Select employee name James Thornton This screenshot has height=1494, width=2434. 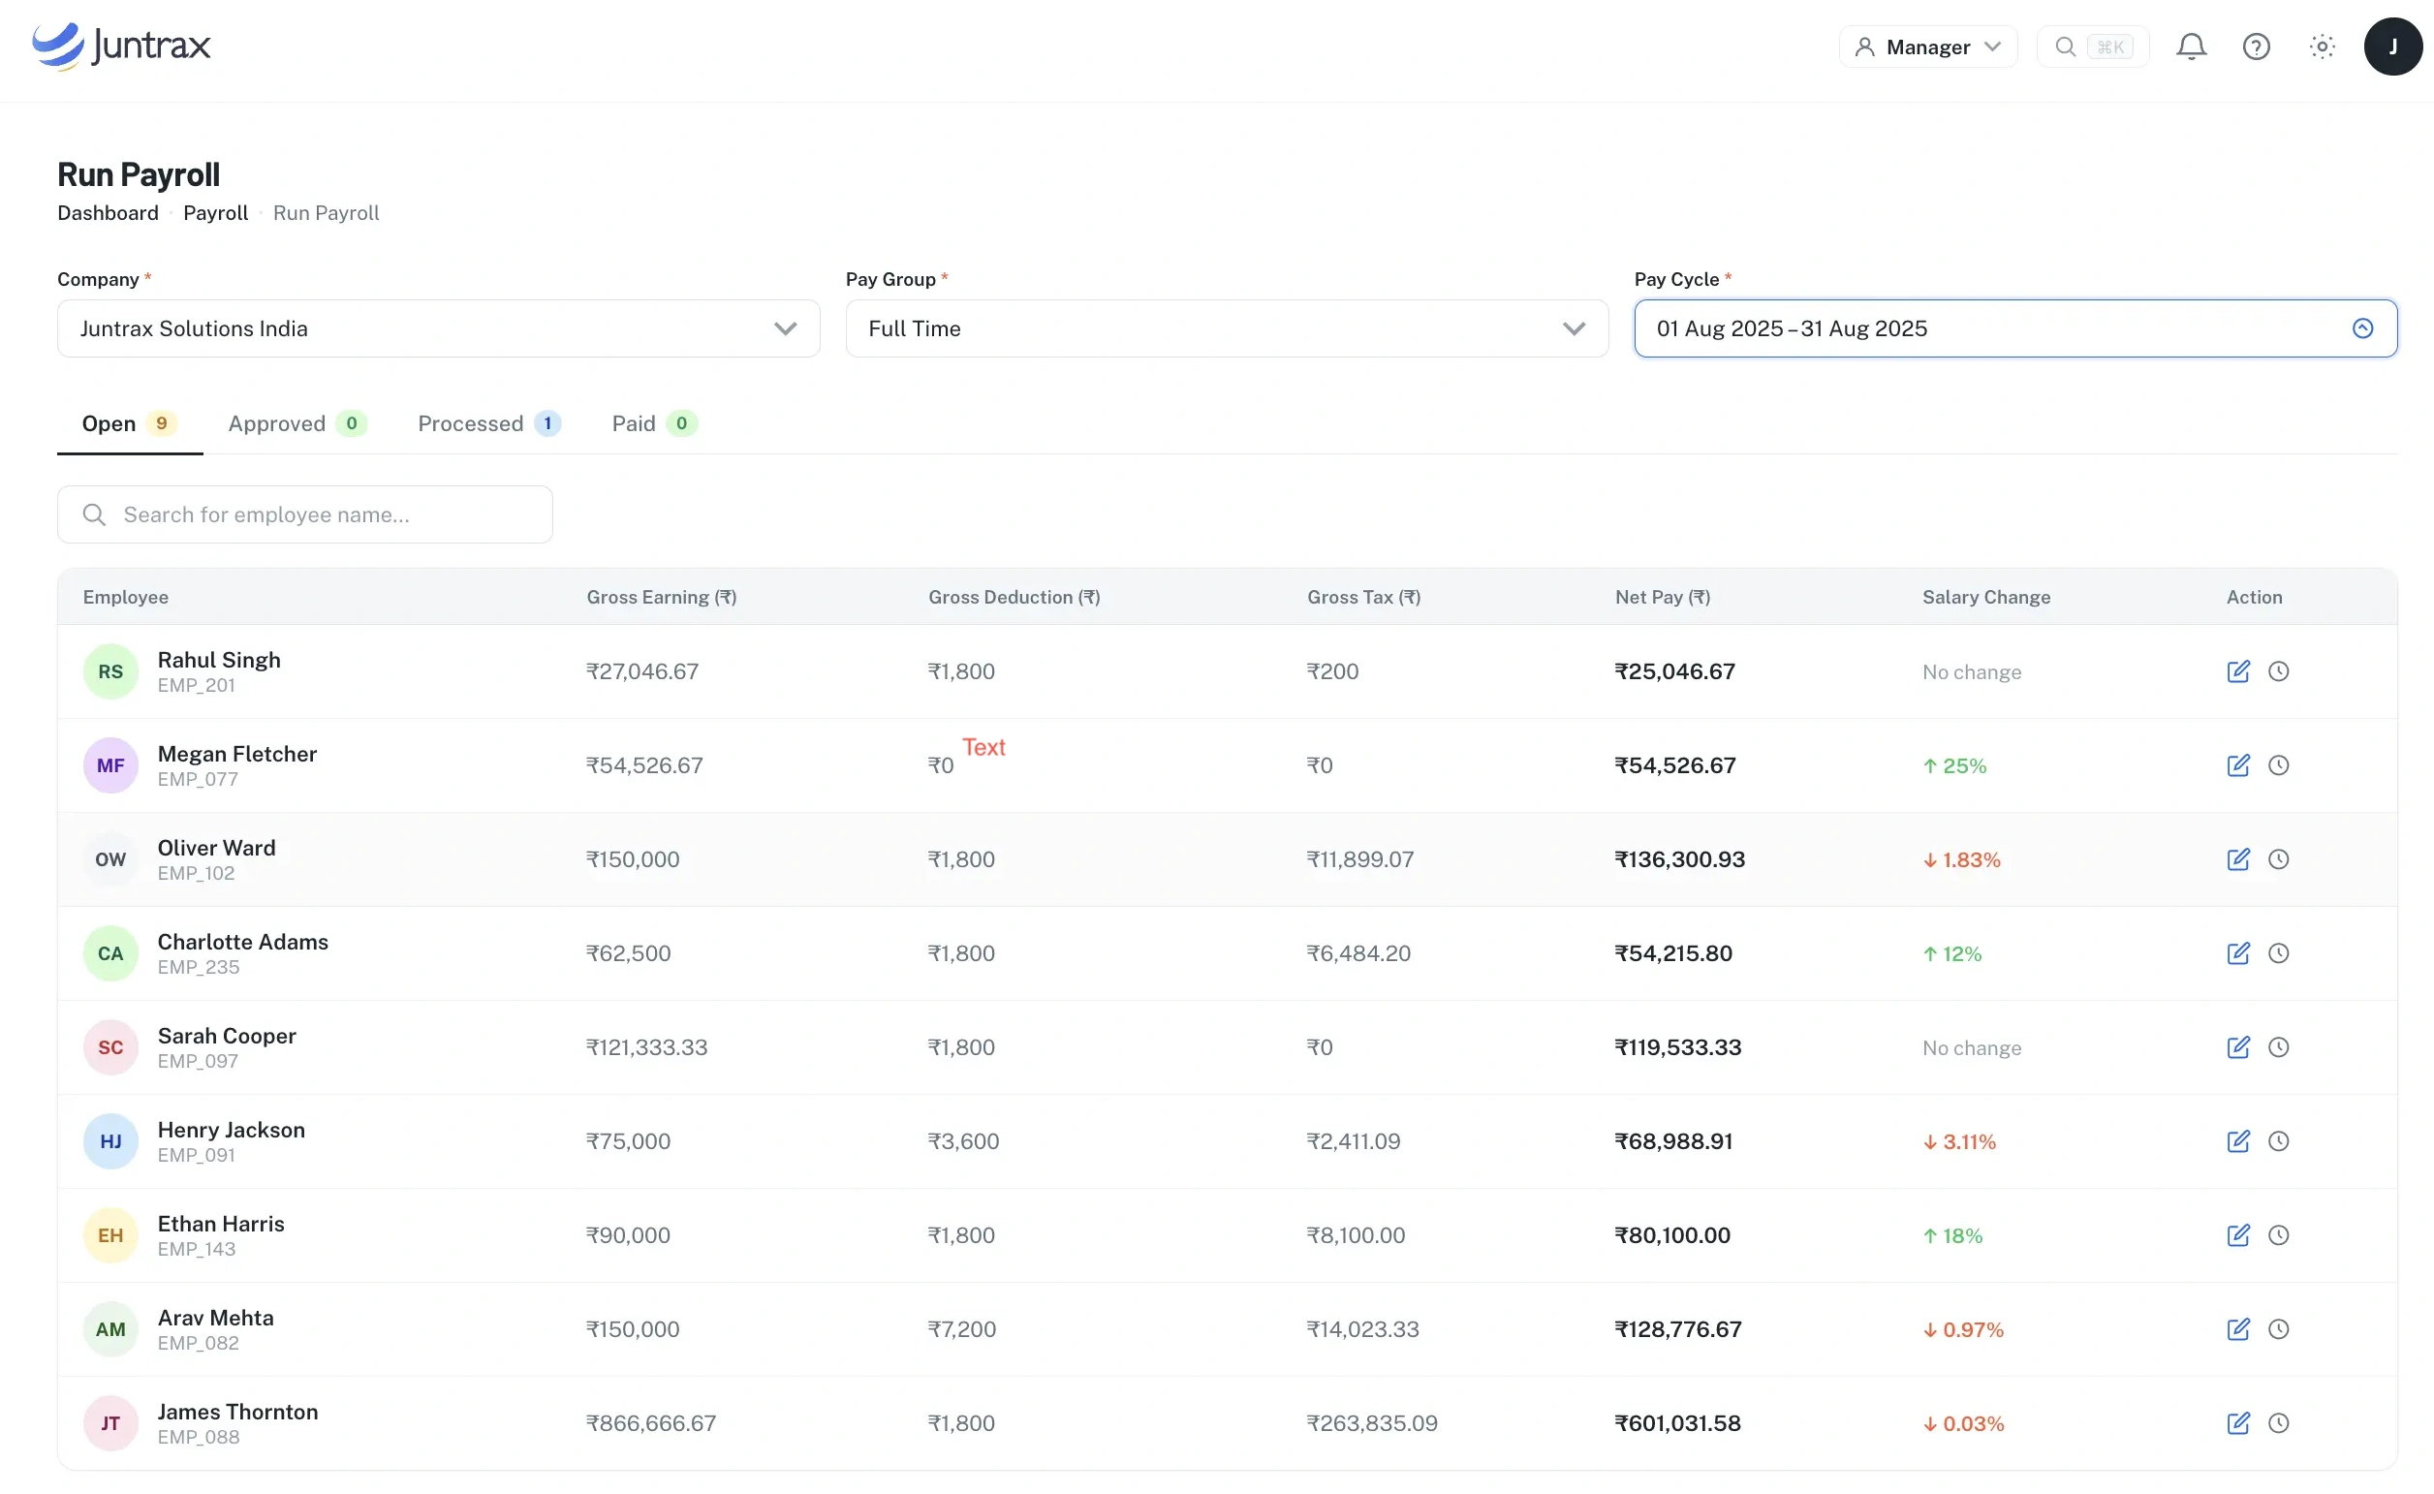[238, 1411]
